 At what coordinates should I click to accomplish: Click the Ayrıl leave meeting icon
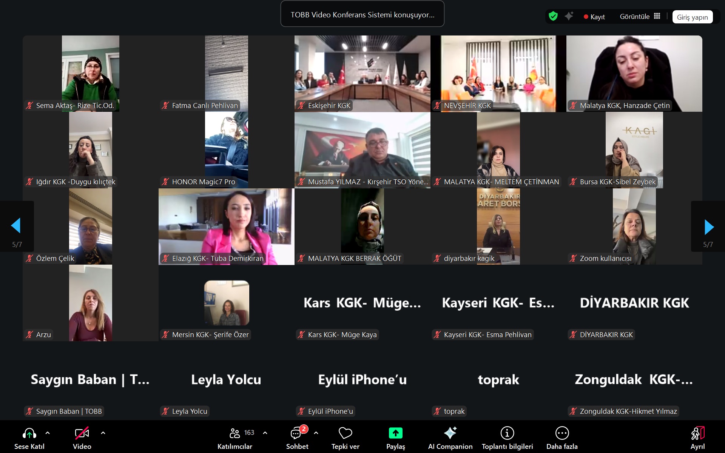click(x=697, y=433)
